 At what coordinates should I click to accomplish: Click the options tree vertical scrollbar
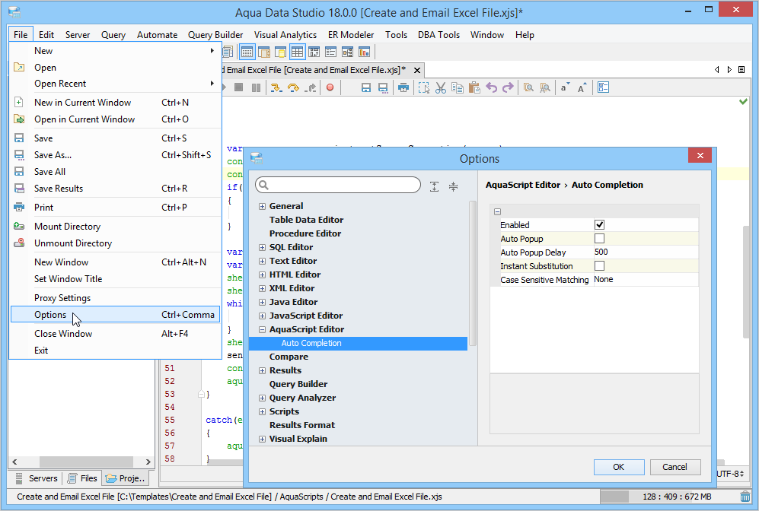click(x=473, y=273)
